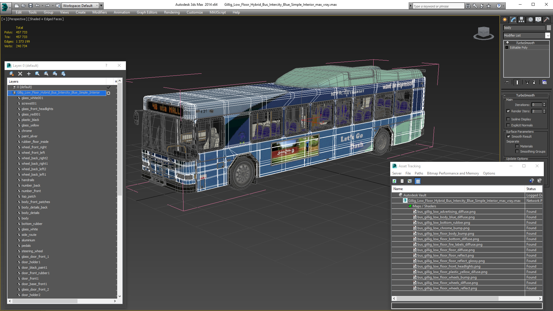Click Pin Stack icon below modifier stack
553x311 pixels.
(507, 82)
